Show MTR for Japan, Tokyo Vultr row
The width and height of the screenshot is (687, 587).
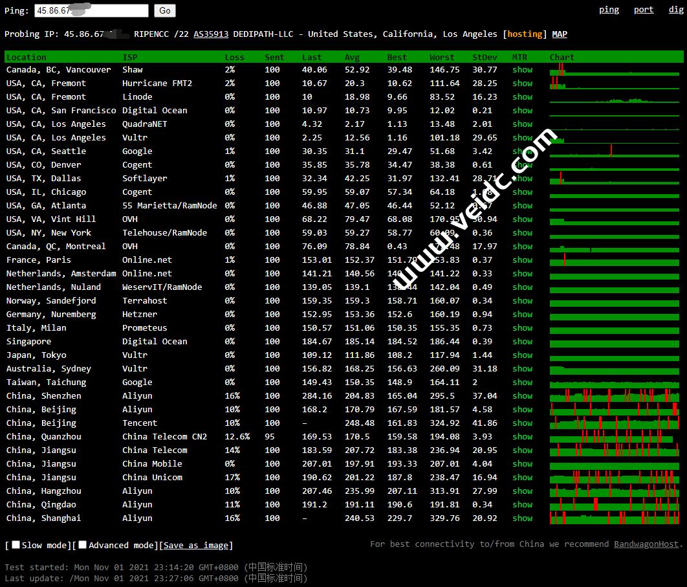[522, 355]
